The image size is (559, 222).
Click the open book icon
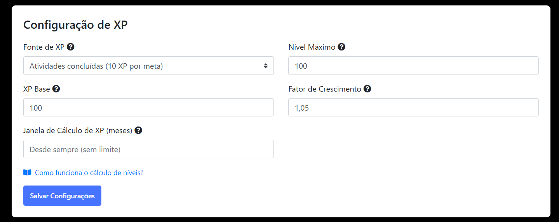(27, 172)
